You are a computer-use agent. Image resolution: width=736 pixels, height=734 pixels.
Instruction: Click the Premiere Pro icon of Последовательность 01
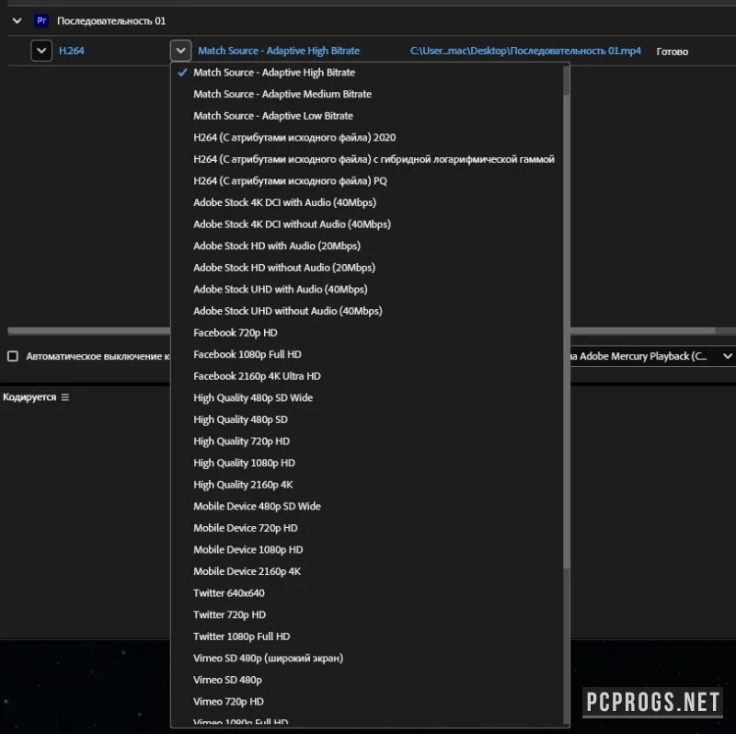(x=41, y=20)
